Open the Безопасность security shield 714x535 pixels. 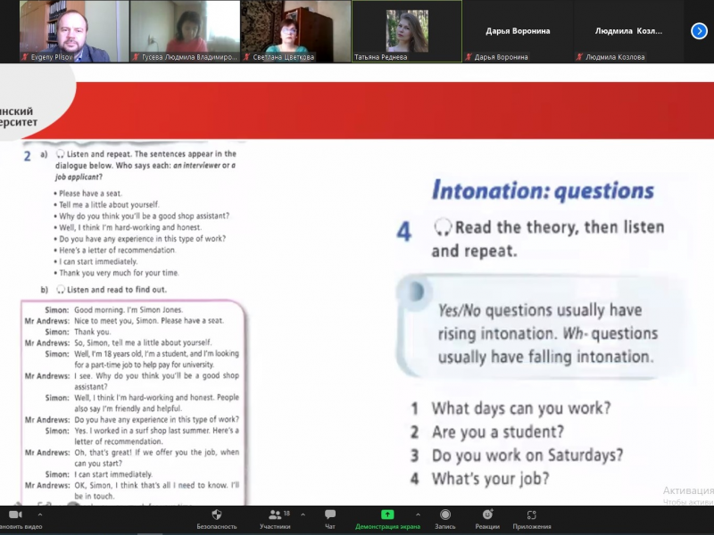tap(217, 515)
